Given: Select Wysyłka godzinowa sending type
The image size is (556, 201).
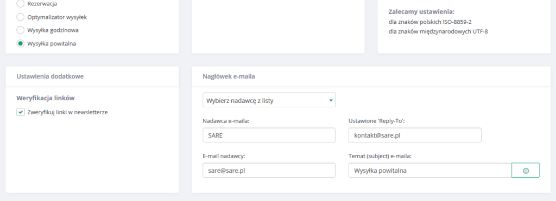Looking at the screenshot, I should point(21,30).
